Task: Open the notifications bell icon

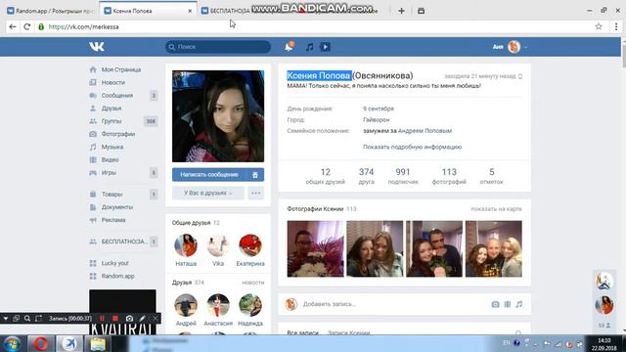Action: (x=289, y=47)
